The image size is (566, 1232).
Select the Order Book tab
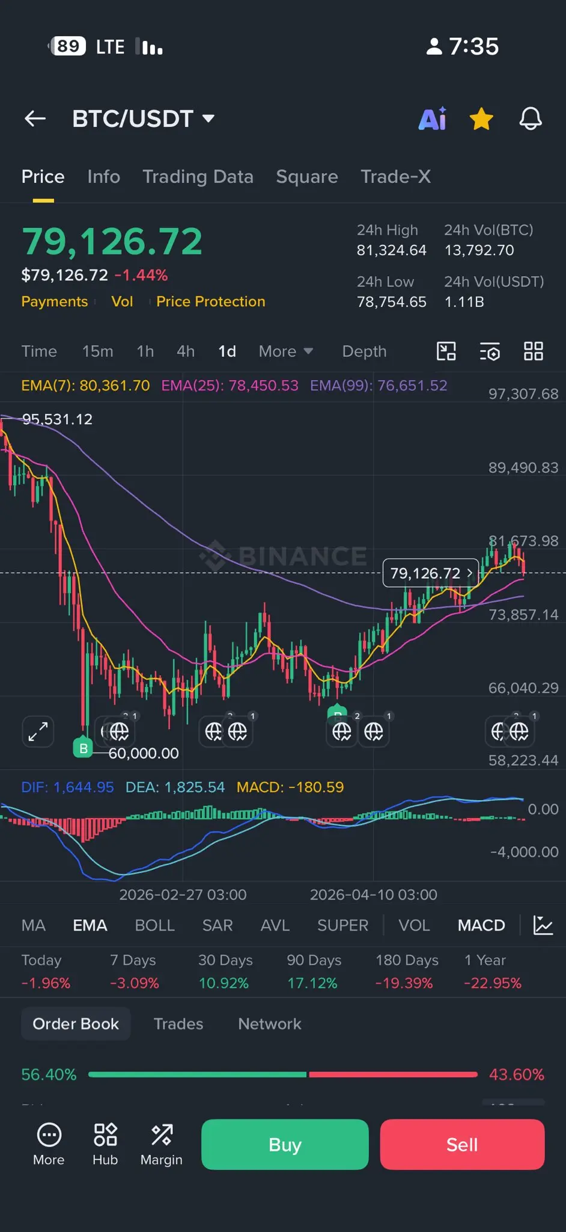click(x=76, y=1024)
